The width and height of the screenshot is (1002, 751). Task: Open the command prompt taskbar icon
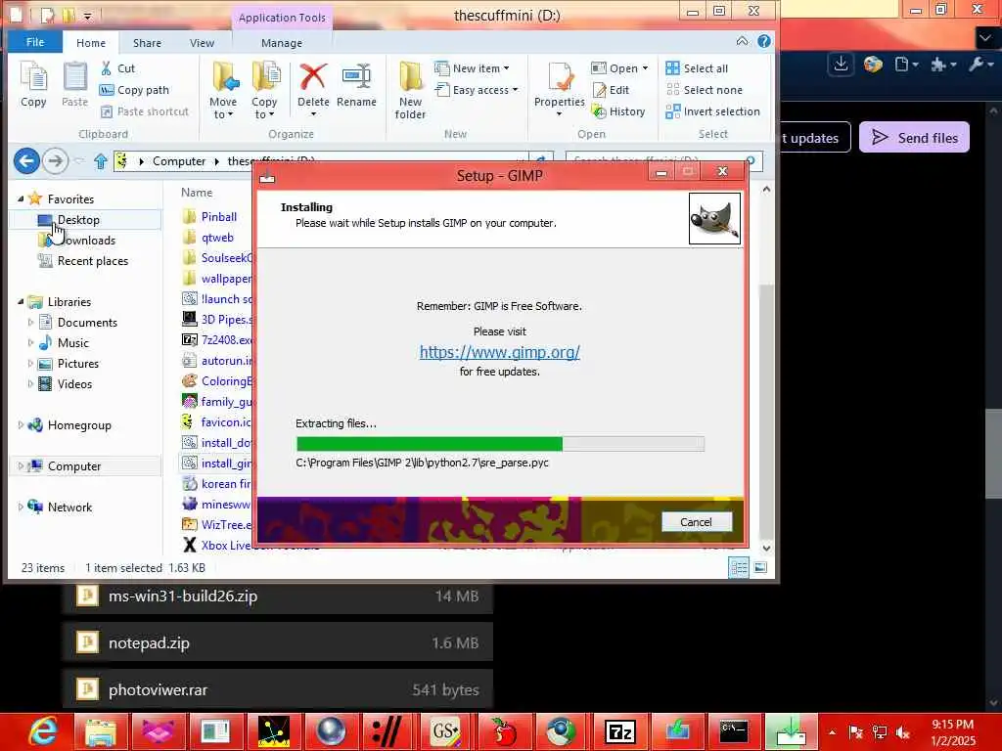coord(734,731)
